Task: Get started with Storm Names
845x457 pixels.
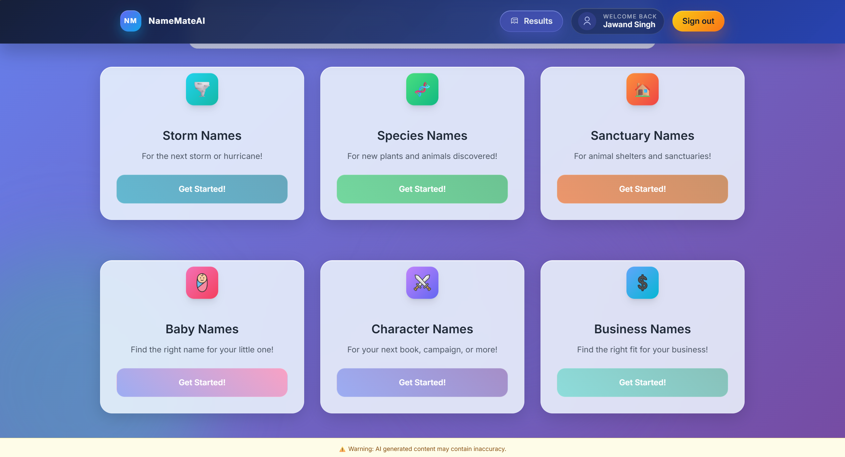Action: pos(202,189)
